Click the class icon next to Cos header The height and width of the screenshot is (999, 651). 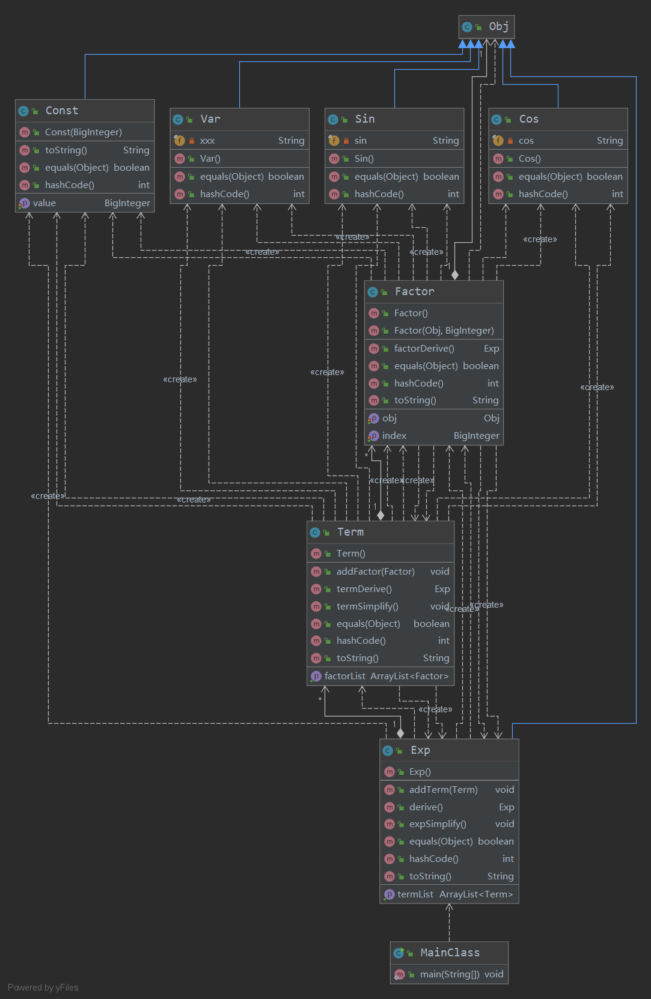497,120
